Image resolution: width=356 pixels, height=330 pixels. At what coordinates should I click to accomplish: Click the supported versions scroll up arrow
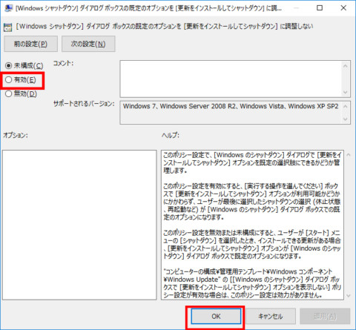(346, 106)
